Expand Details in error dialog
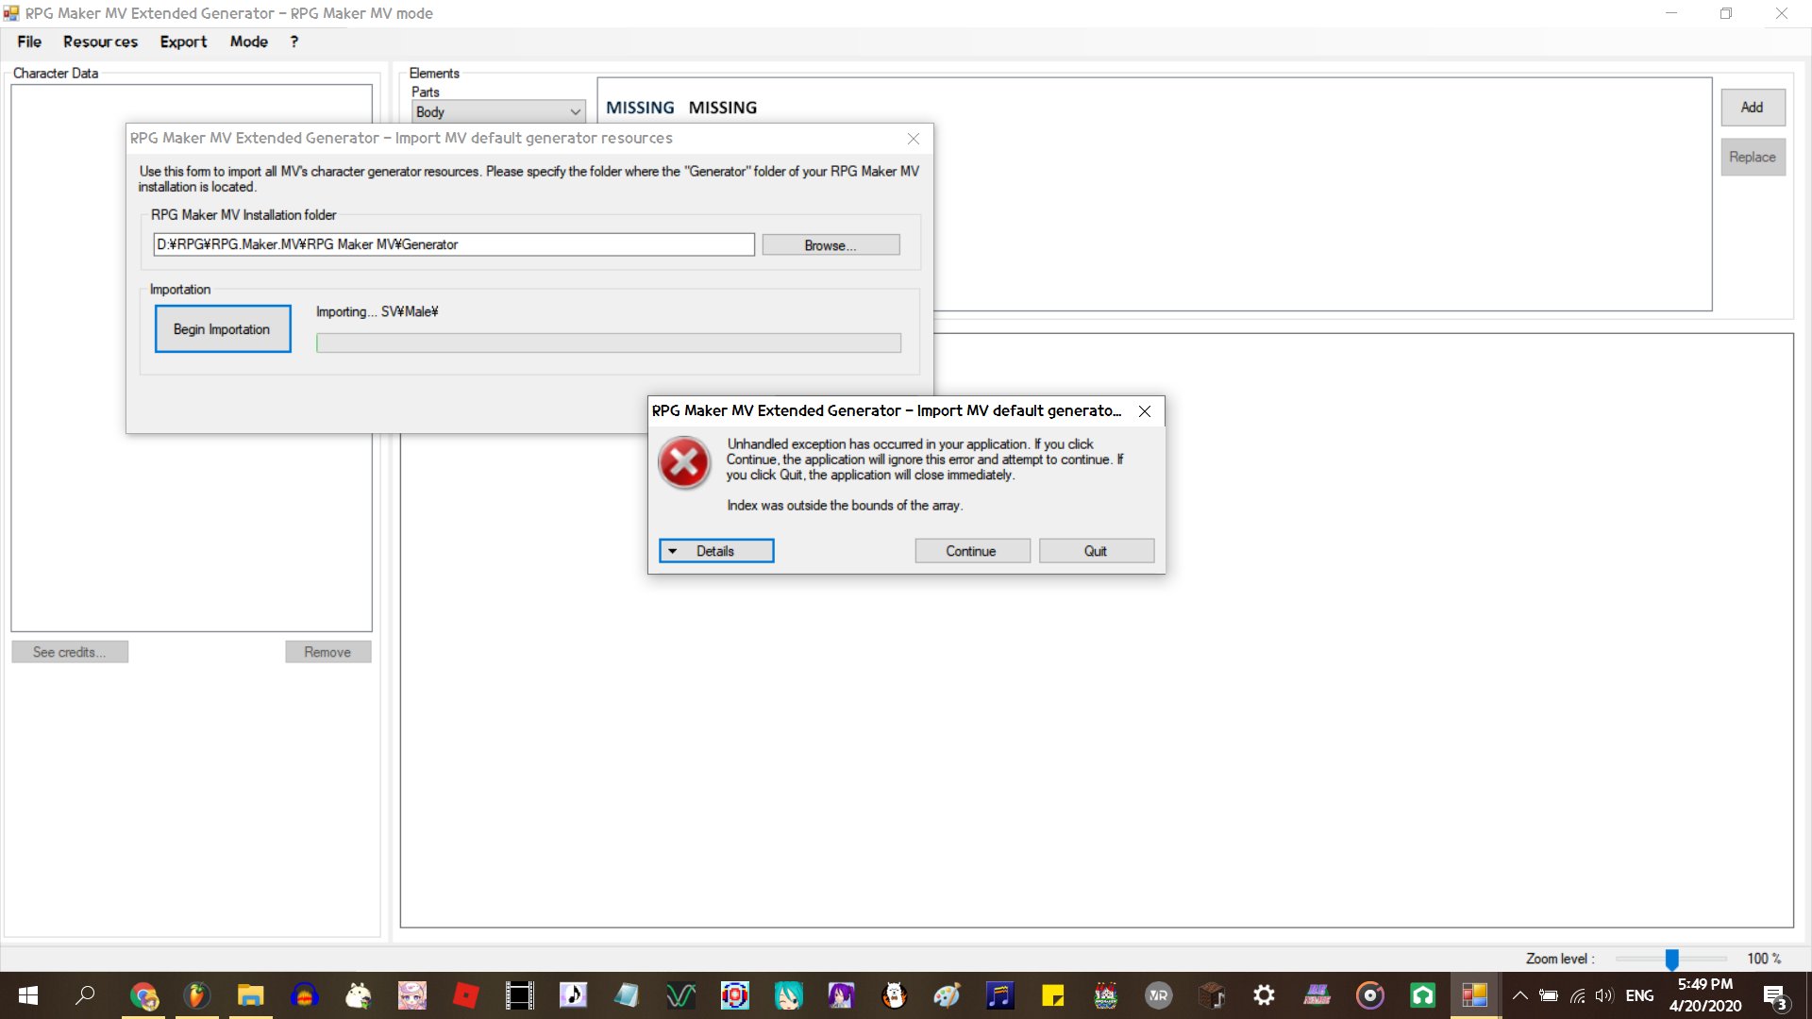 coord(716,551)
